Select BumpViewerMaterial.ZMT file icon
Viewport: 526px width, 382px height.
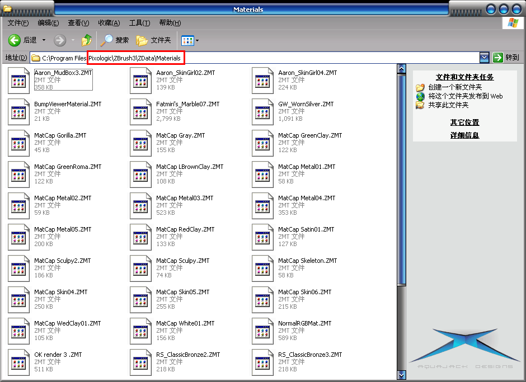[18, 112]
